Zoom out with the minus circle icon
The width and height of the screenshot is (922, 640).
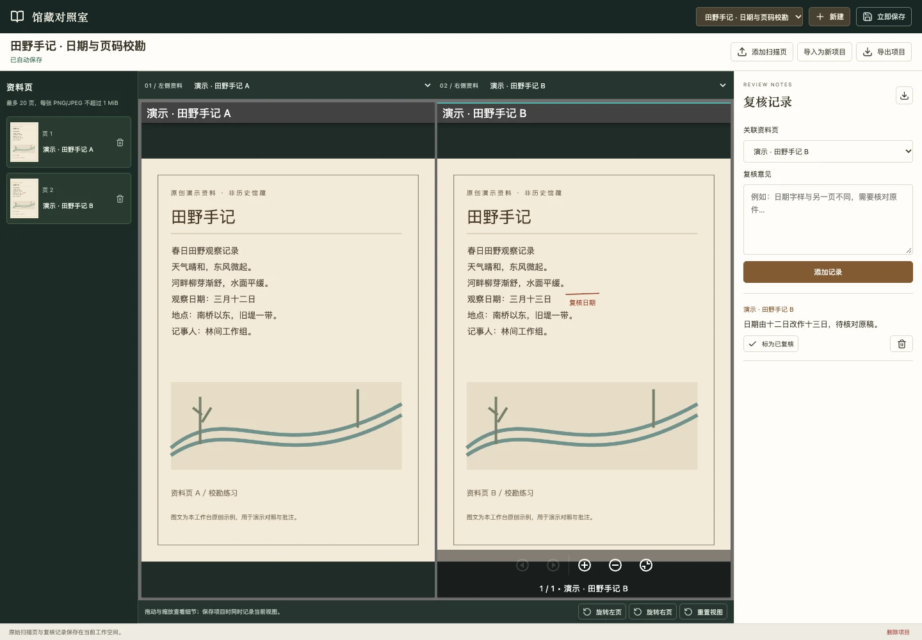pos(615,565)
